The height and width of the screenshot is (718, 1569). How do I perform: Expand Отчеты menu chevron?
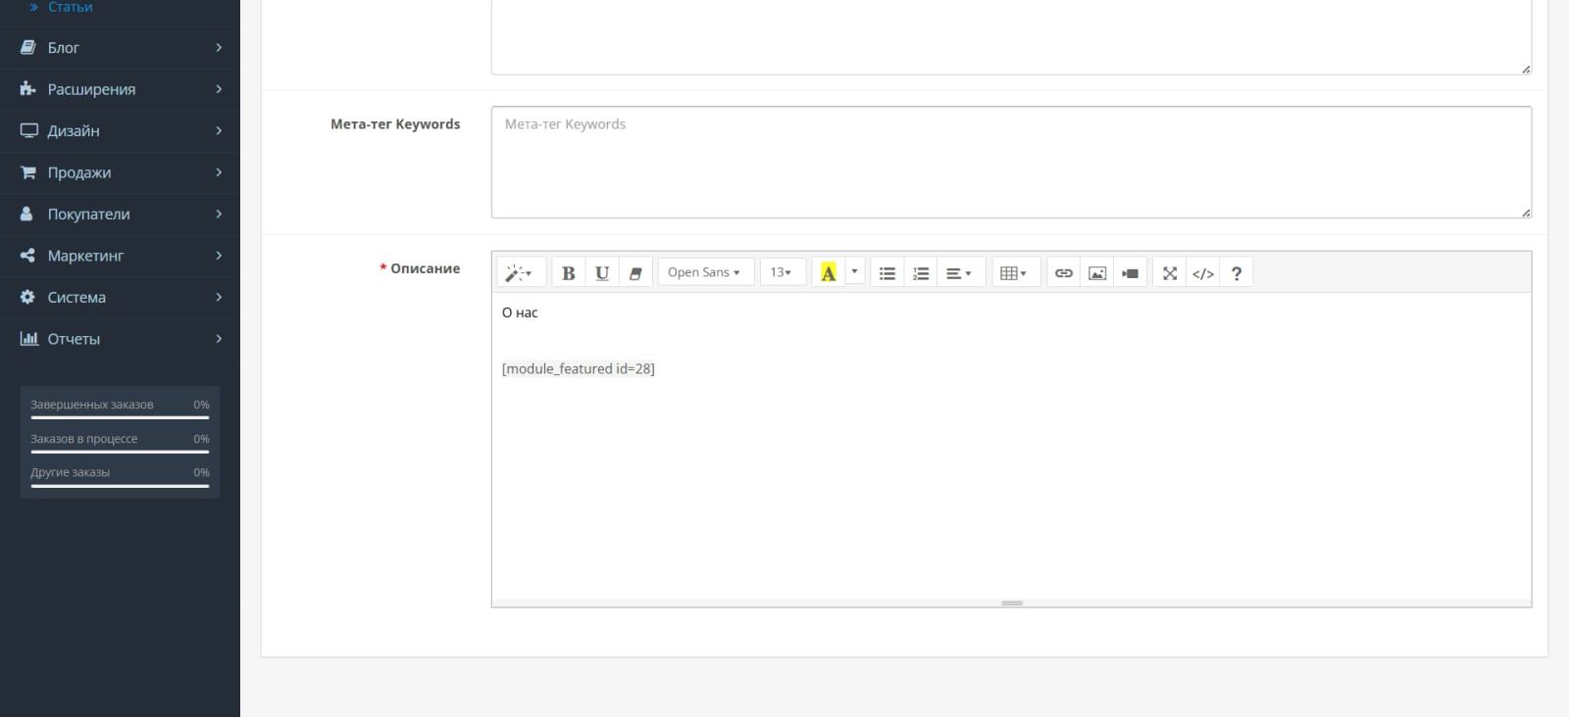[219, 339]
